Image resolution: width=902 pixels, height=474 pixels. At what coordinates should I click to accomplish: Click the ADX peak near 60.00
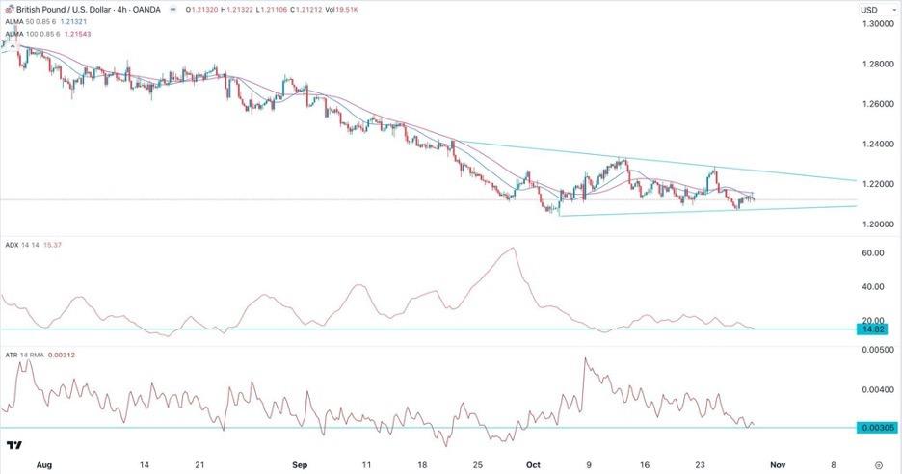511,249
